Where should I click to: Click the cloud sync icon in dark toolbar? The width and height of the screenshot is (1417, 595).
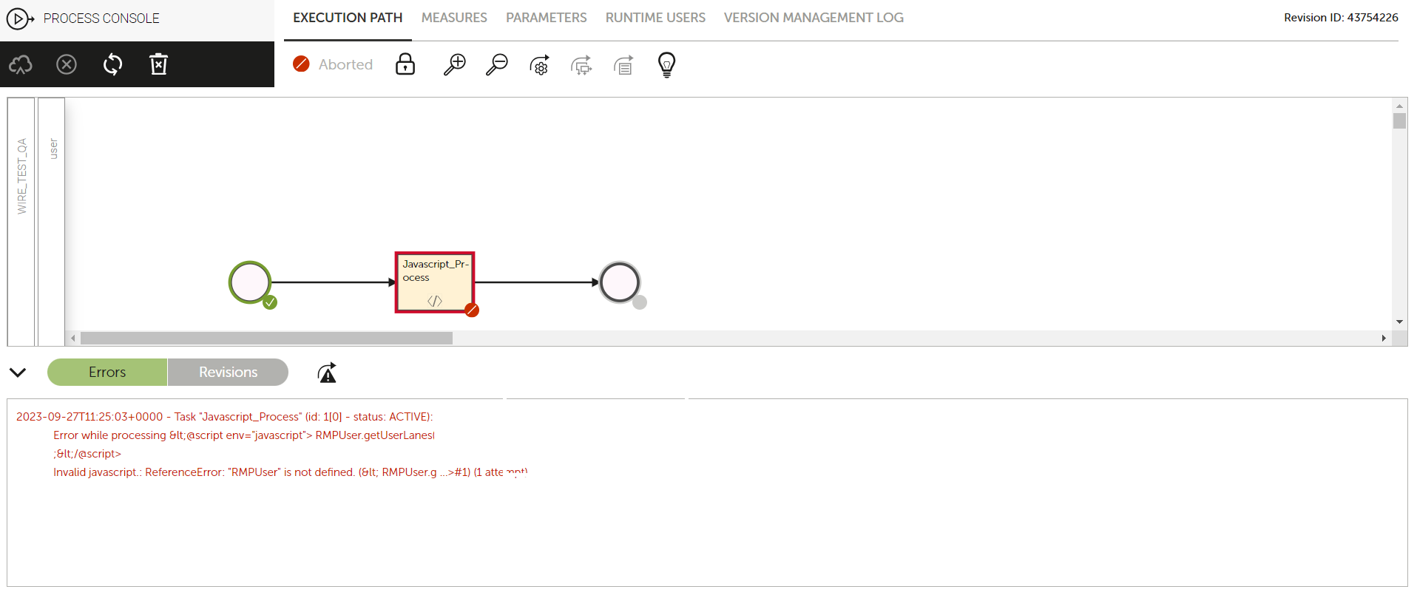click(21, 64)
